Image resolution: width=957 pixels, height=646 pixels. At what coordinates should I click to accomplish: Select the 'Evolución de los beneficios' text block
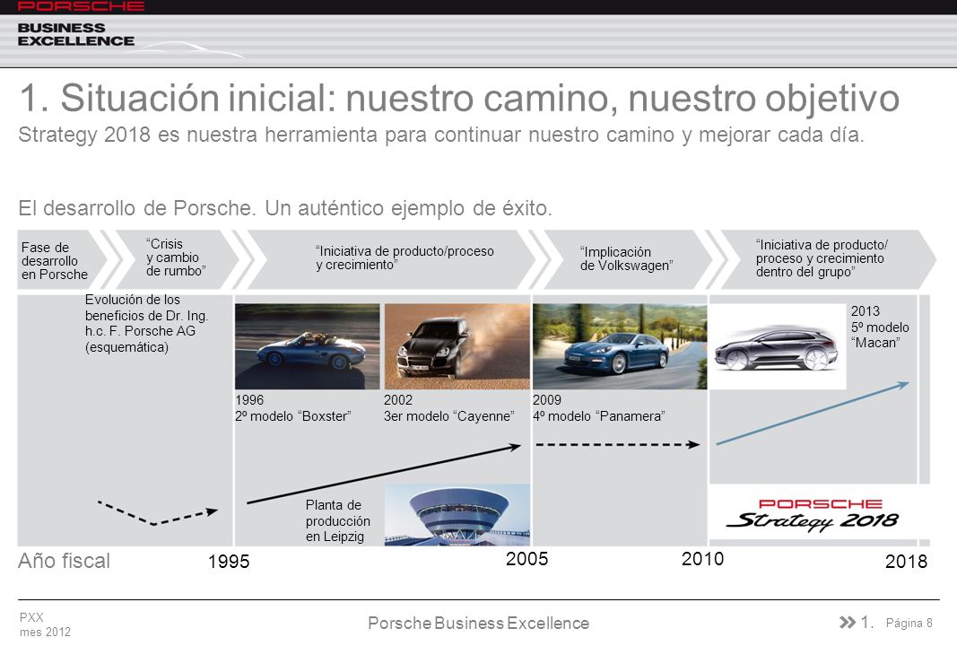146,324
